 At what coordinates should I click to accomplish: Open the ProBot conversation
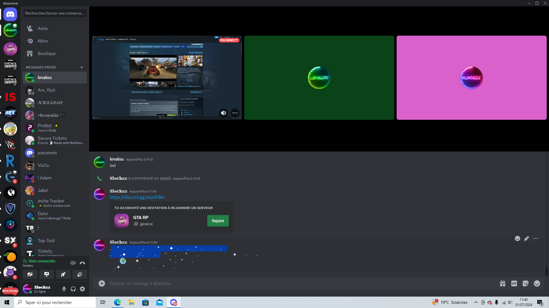tap(55, 128)
